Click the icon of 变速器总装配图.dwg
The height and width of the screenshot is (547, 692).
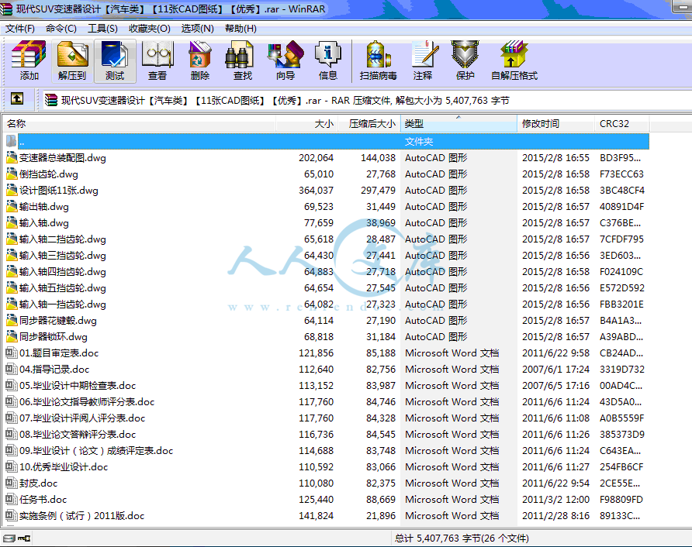point(12,157)
